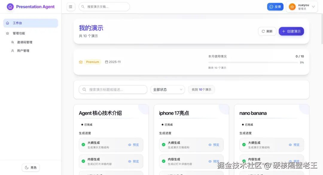Preview 大纲生成 of nano banana
Screen dimensions: 323x175
pyautogui.click(x=294, y=145)
